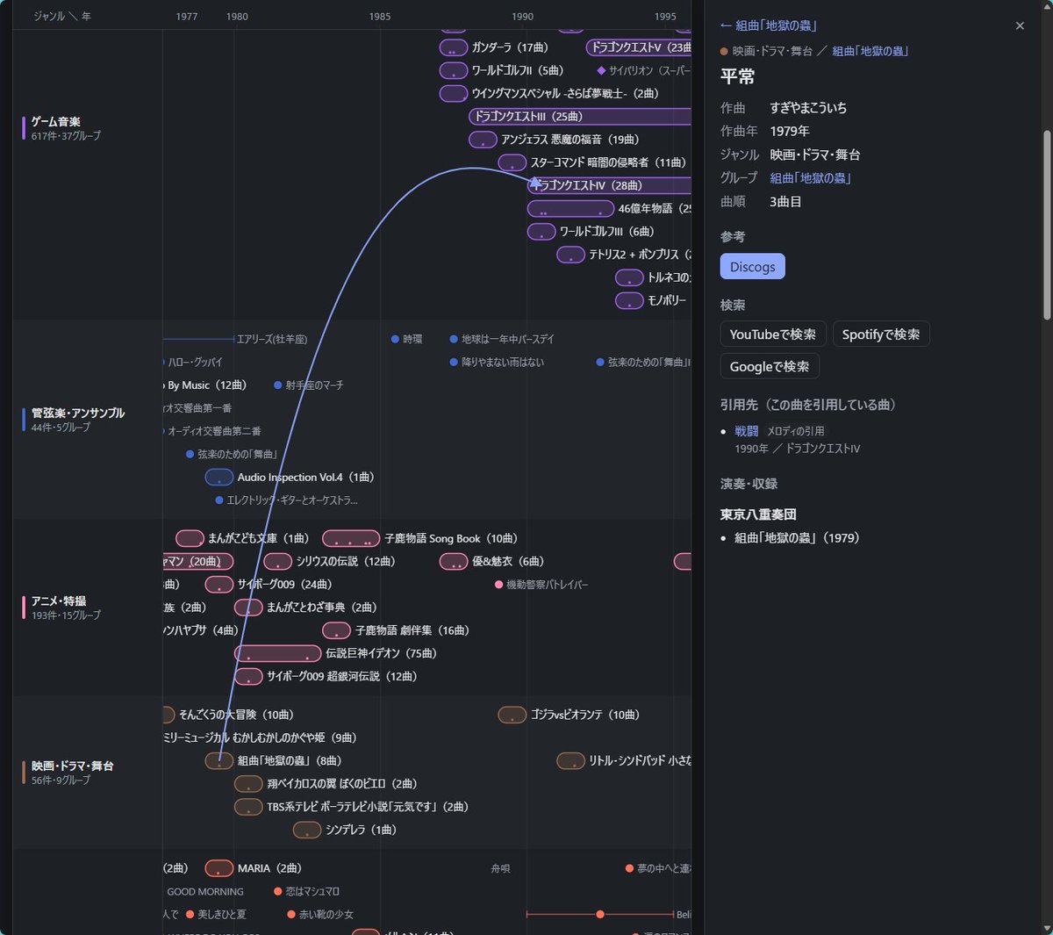Image resolution: width=1053 pixels, height=935 pixels.
Task: Click the モノポリー group pill
Action: (629, 301)
